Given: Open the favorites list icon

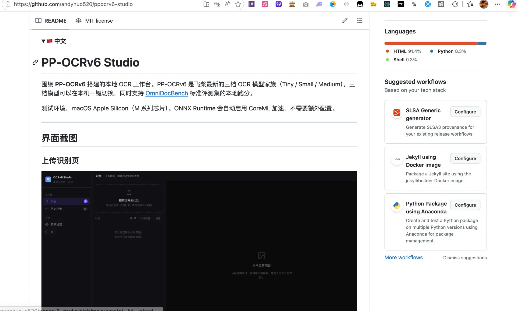Looking at the screenshot, I should pos(470,4).
